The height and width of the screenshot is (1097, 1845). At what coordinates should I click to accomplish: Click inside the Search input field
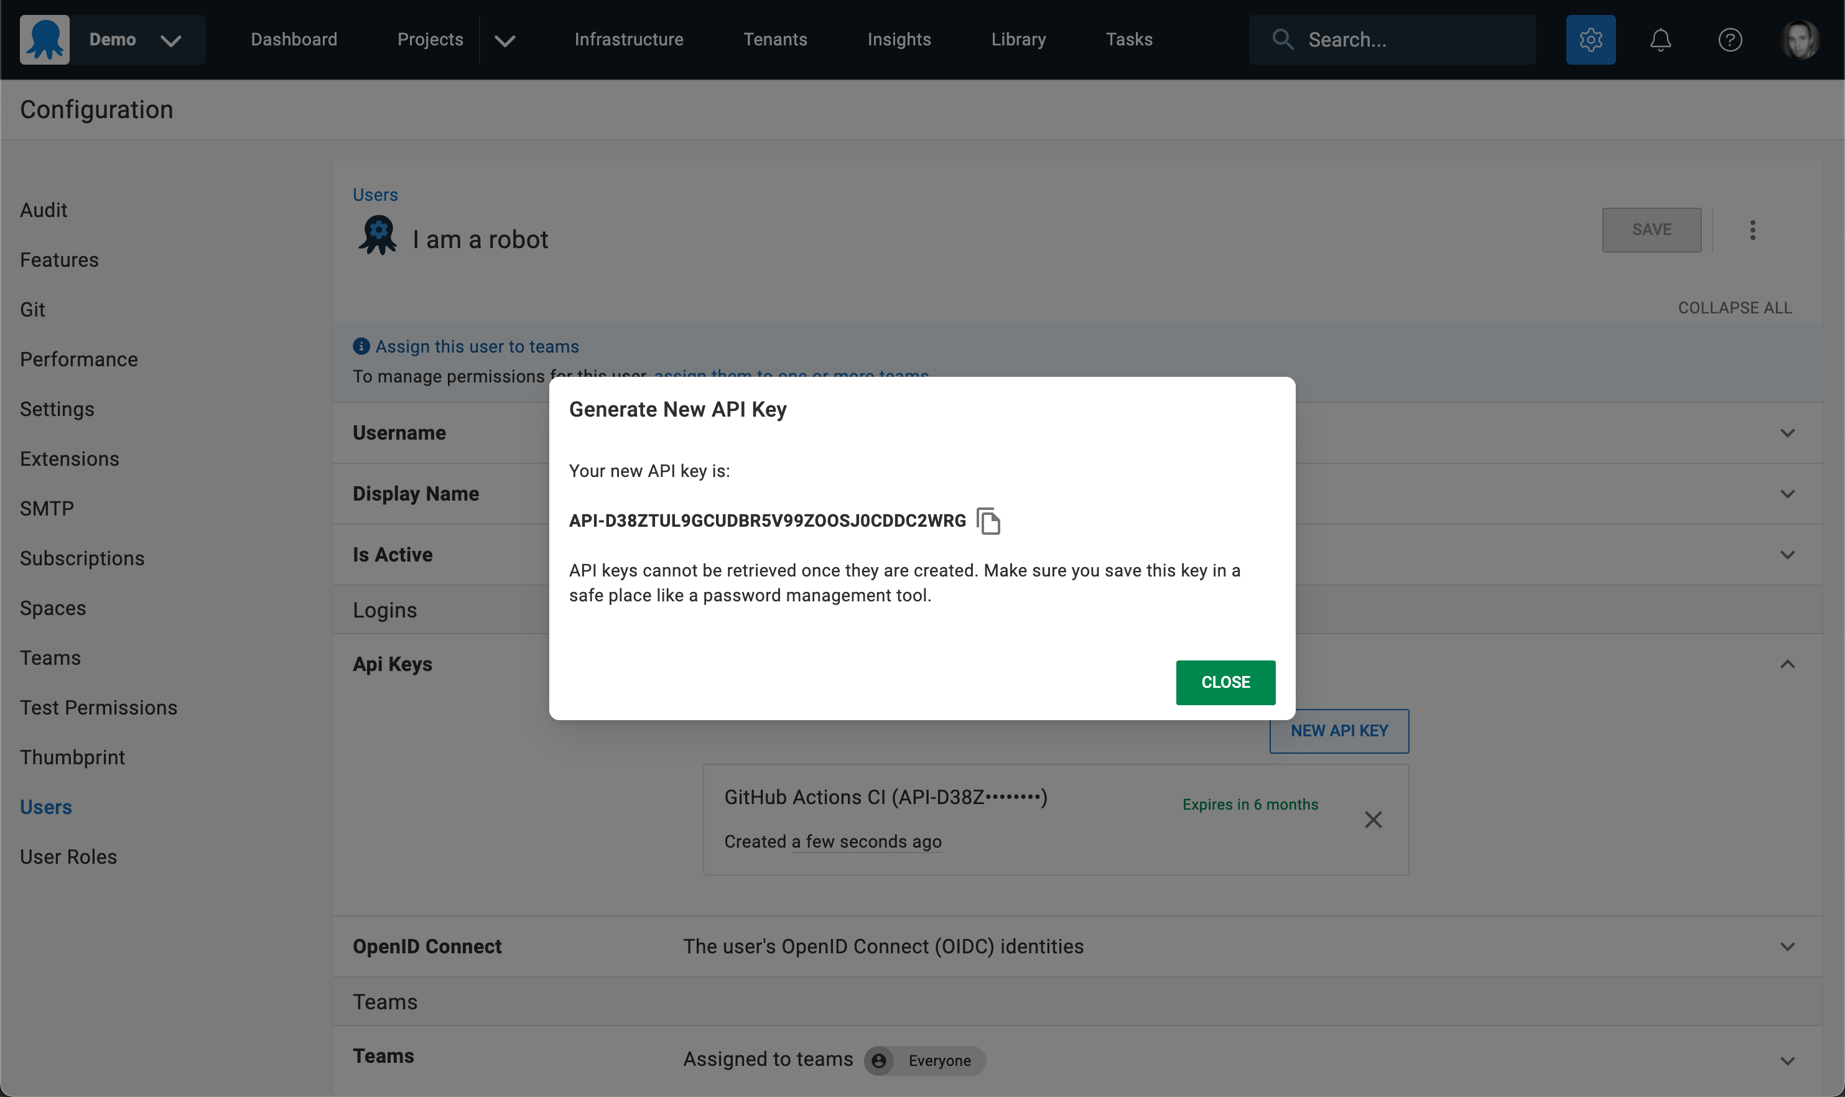click(x=1405, y=39)
